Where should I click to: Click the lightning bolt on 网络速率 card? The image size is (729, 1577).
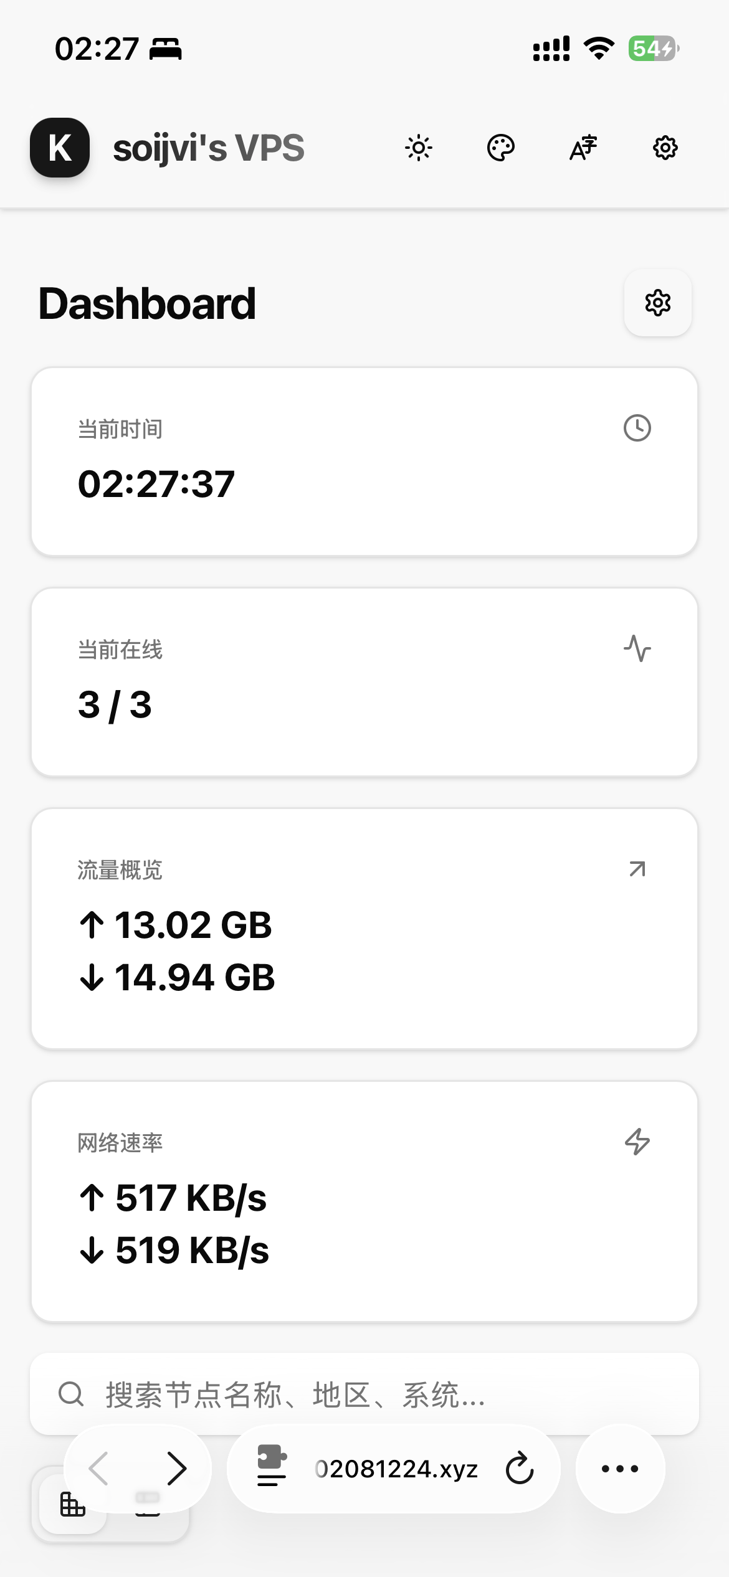pyautogui.click(x=637, y=1142)
